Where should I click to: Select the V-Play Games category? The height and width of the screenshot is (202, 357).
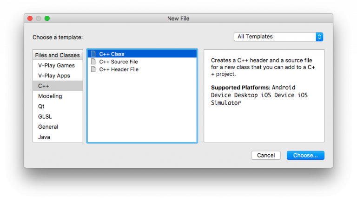58,65
